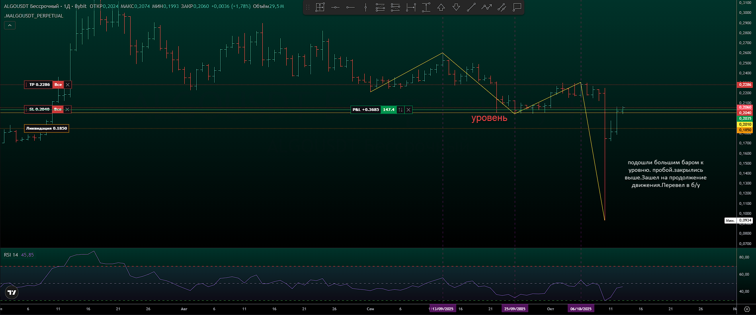Click the 25/09/2025 date marker
Viewport: 756px width, 315px height.
coord(515,309)
